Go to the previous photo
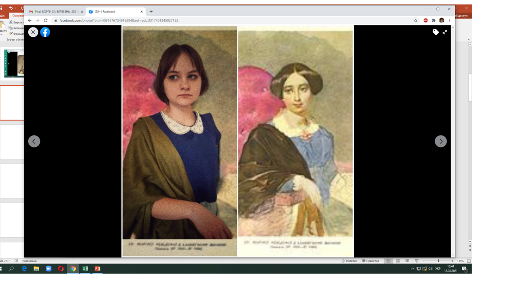Viewport: 518px width, 291px height. coord(34,141)
